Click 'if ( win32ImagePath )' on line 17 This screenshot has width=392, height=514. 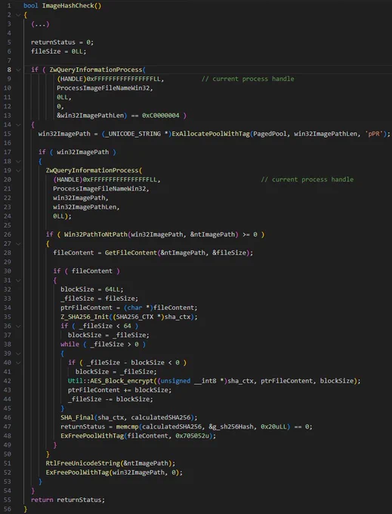coord(77,152)
